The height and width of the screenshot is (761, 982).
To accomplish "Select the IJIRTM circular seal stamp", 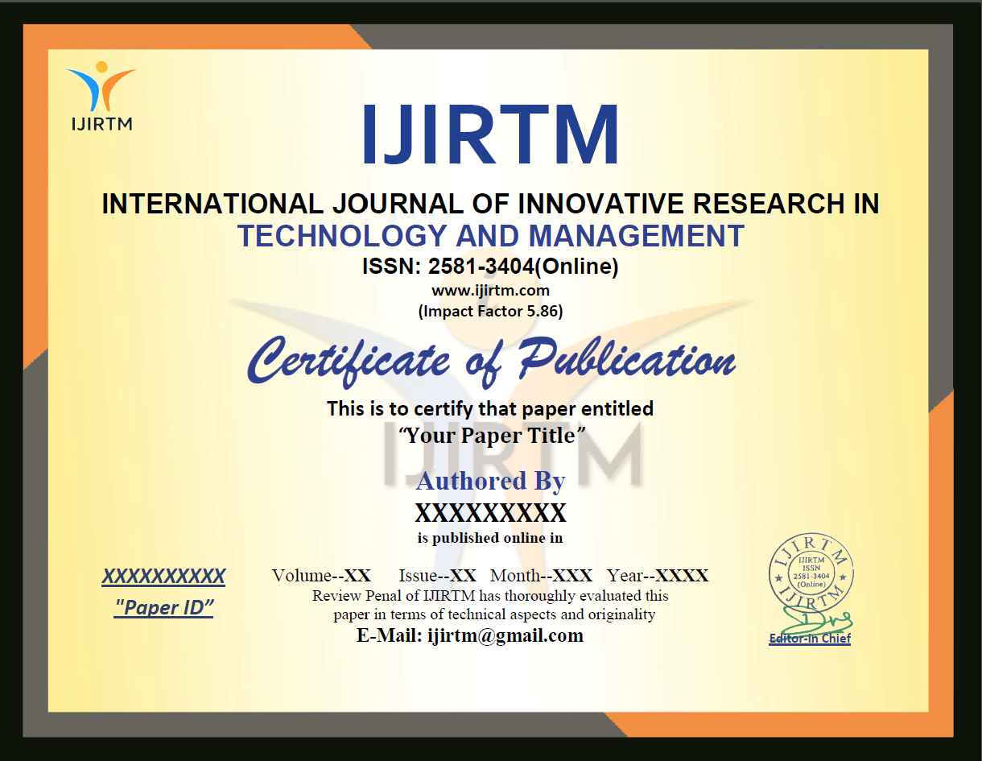I will pos(811,572).
